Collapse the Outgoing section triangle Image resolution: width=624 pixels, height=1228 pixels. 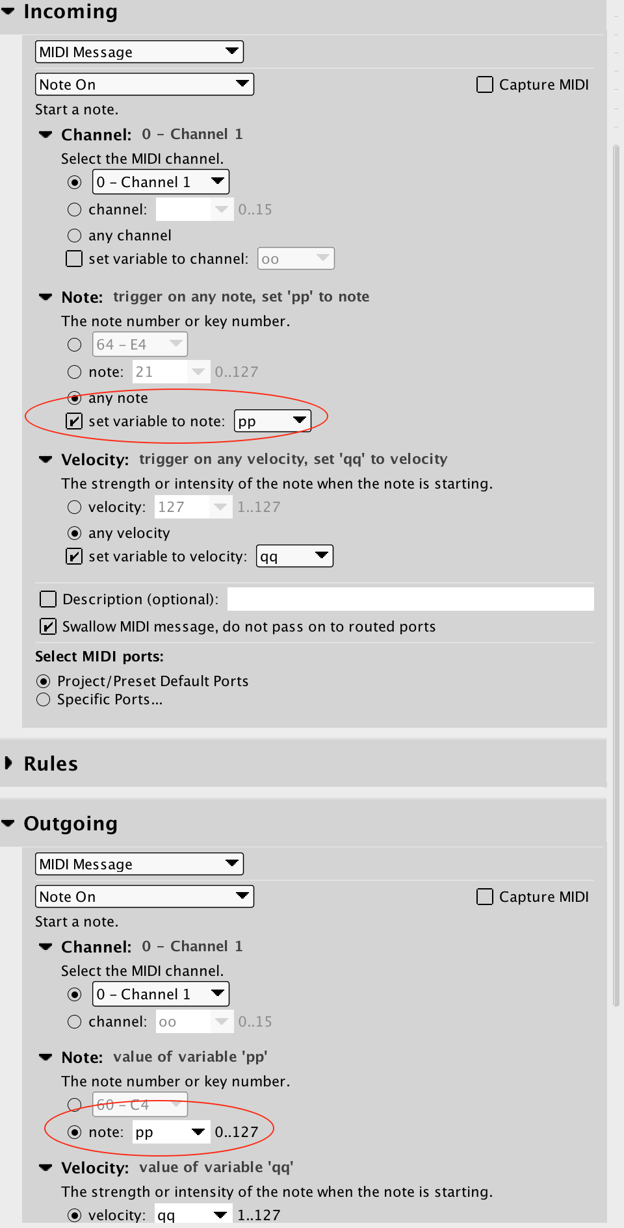click(8, 823)
